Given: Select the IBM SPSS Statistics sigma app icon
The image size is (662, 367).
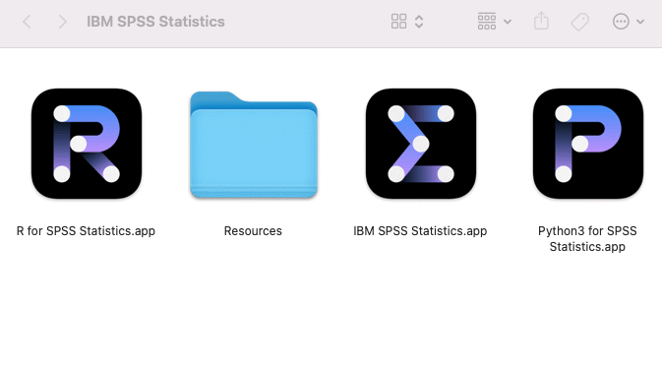Looking at the screenshot, I should tap(420, 144).
